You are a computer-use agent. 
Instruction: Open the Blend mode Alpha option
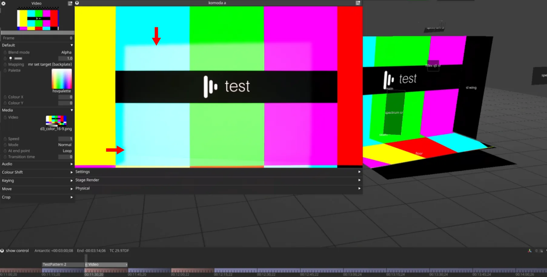[x=66, y=52]
